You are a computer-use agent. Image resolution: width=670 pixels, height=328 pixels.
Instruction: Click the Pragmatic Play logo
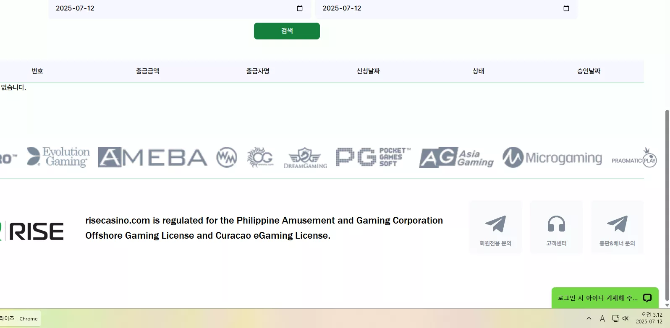coord(634,158)
